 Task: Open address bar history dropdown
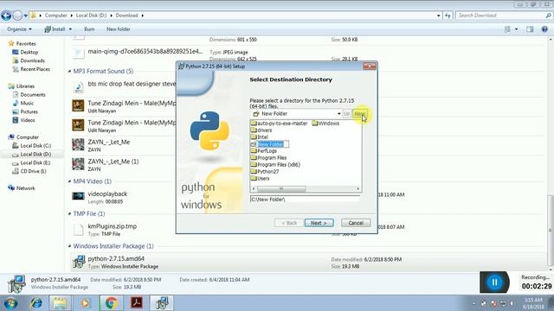tap(439, 16)
